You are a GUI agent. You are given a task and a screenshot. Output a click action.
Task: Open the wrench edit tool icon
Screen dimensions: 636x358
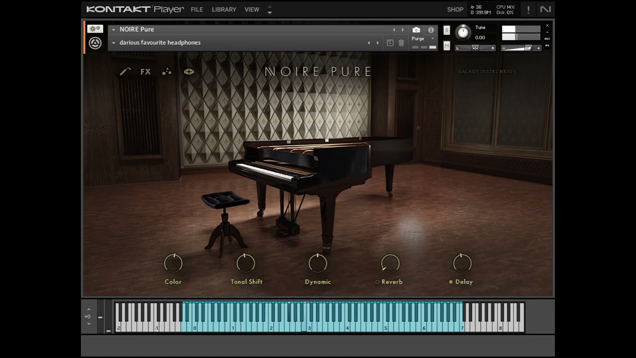pos(125,72)
